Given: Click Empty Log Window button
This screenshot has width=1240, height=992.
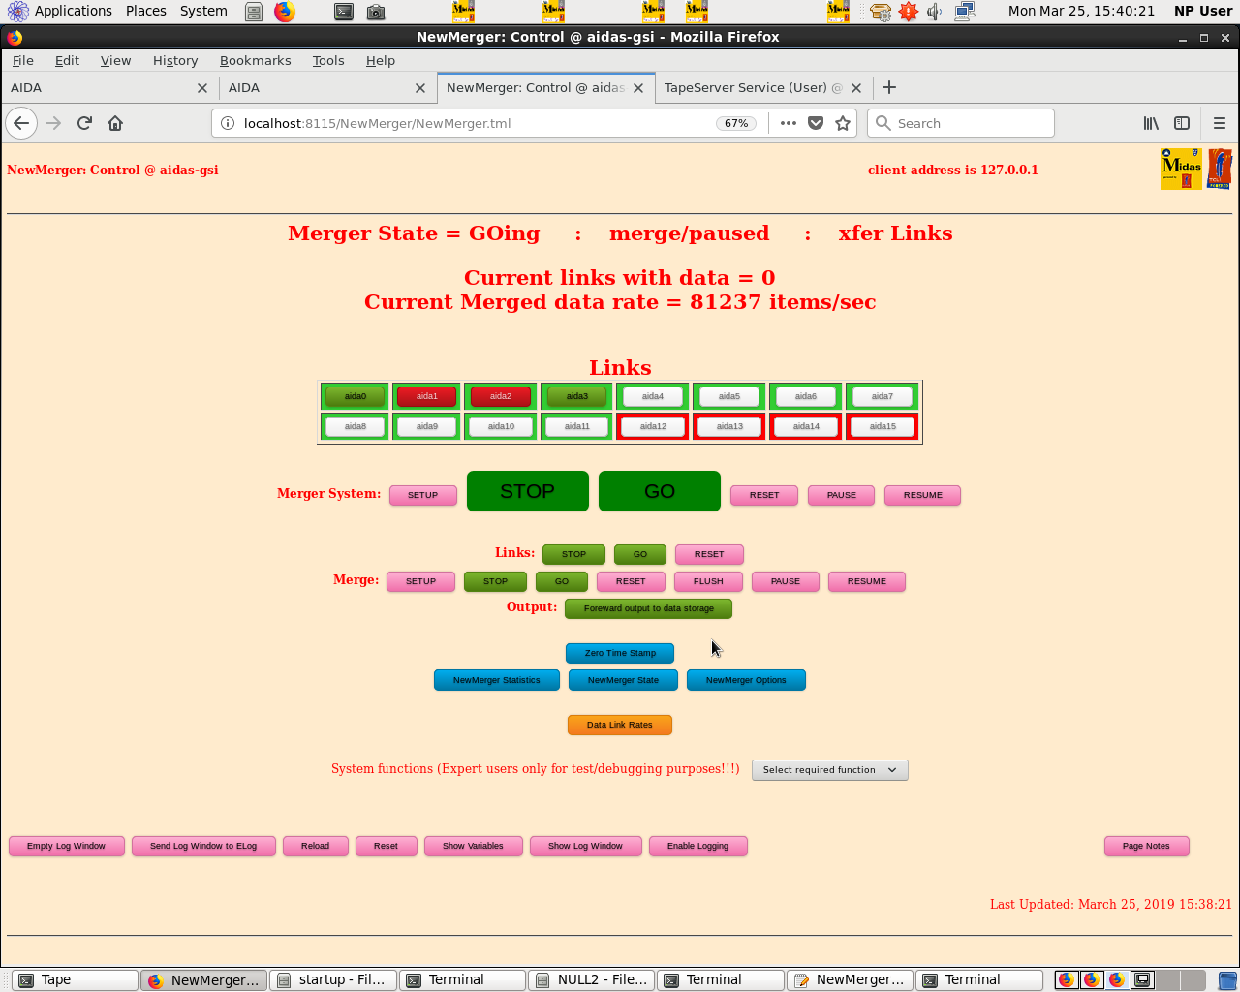Looking at the screenshot, I should pyautogui.click(x=66, y=846).
